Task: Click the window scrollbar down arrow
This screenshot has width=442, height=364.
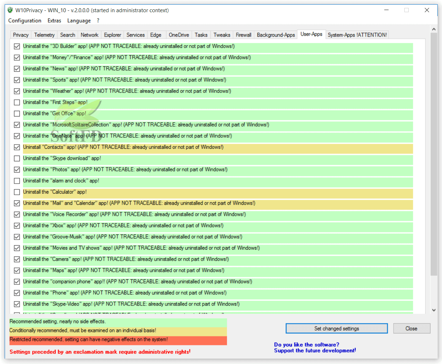Action: pyautogui.click(x=434, y=310)
